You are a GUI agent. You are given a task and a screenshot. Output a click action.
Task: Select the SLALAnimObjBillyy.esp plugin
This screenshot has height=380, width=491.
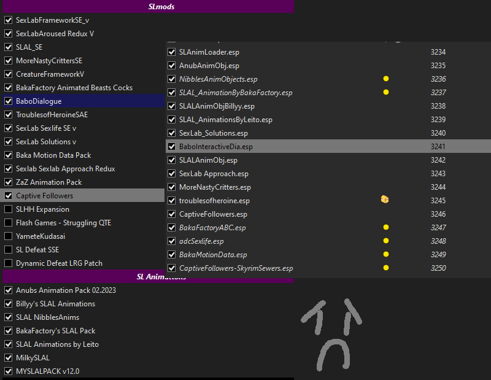coord(217,106)
